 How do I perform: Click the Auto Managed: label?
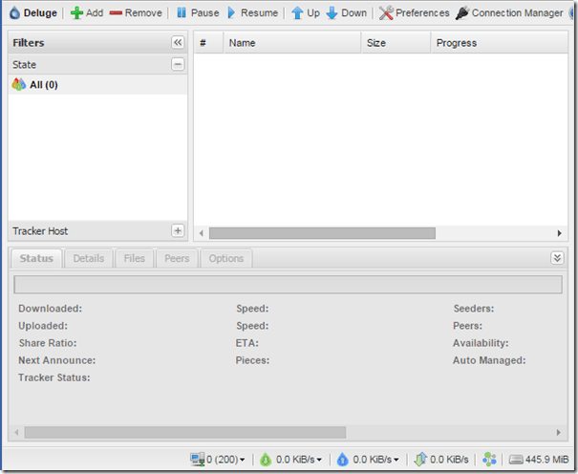pyautogui.click(x=489, y=360)
